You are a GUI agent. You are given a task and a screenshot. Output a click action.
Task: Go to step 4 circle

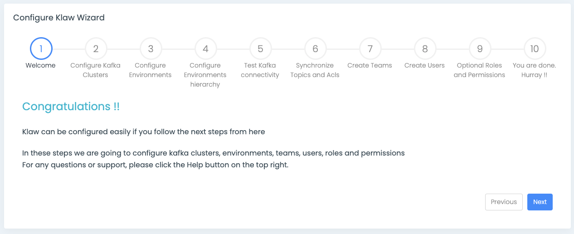click(205, 49)
